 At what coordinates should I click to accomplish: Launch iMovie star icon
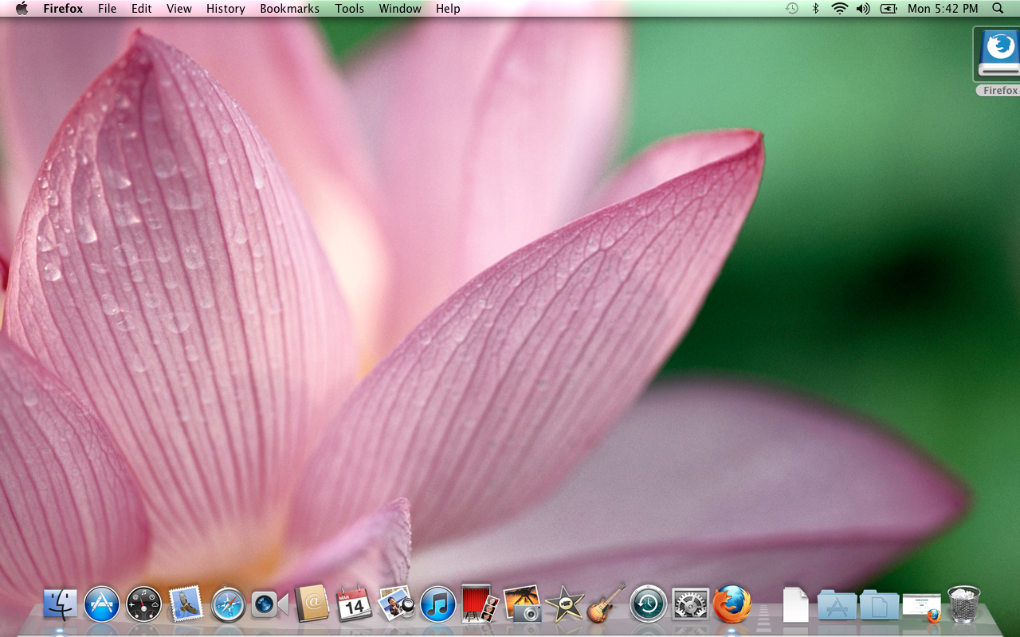(x=564, y=605)
